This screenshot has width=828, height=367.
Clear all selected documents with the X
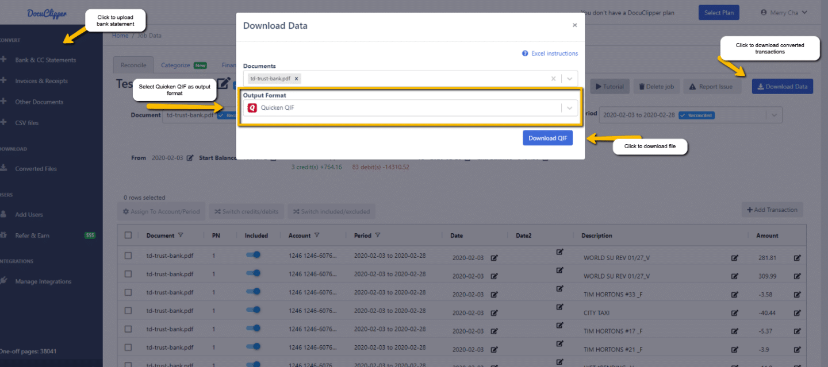pyautogui.click(x=553, y=79)
